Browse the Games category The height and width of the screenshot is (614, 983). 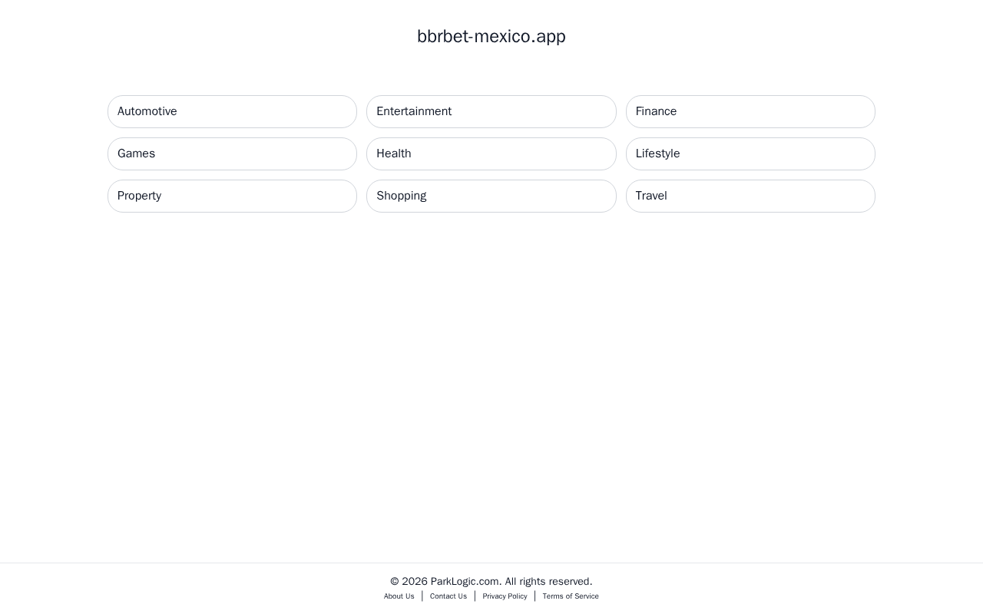(232, 153)
